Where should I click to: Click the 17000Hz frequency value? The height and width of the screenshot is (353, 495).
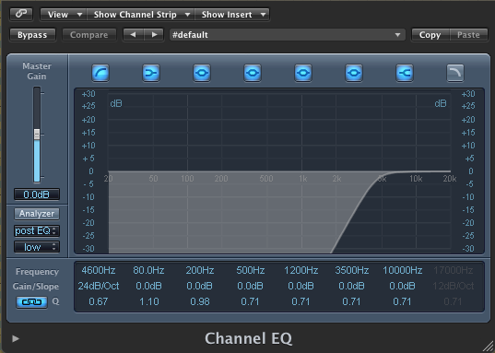click(454, 271)
